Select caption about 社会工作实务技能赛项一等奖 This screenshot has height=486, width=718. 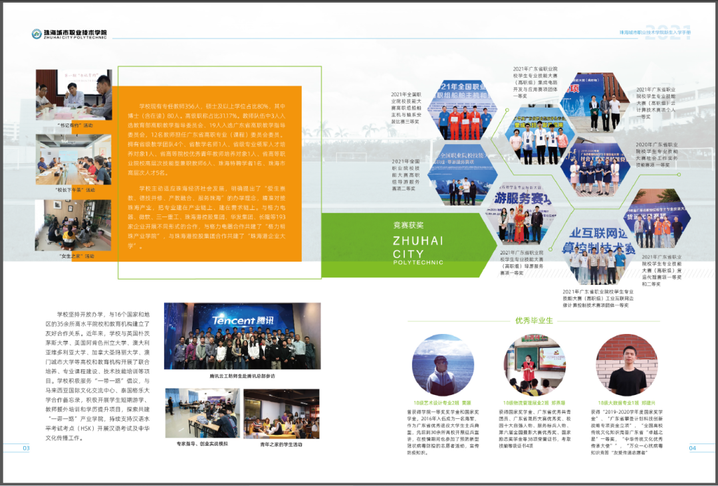657,155
